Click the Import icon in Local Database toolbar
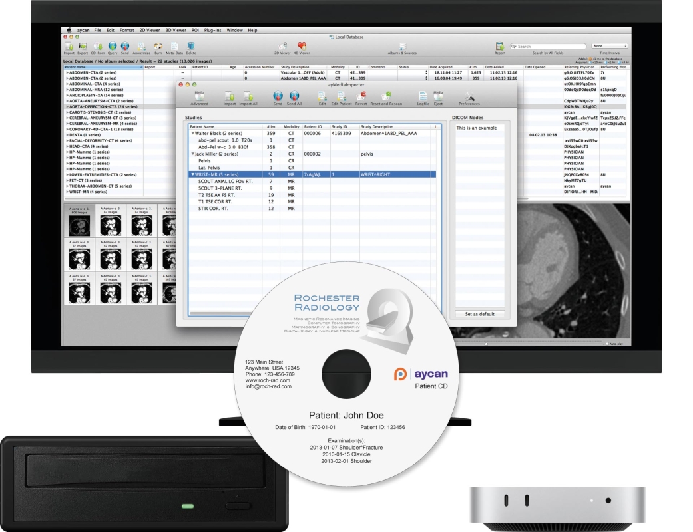Image resolution: width=693 pixels, height=532 pixels. 69,46
